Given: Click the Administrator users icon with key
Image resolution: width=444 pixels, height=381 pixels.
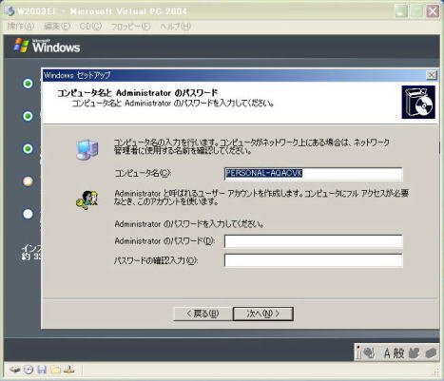Looking at the screenshot, I should pos(87,200).
